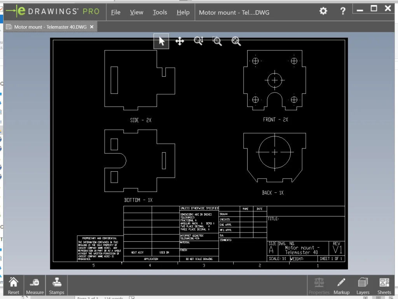Click the UNLESS OTHERWISE SPECIFIED heading
398x299 pixels.
coord(199,208)
